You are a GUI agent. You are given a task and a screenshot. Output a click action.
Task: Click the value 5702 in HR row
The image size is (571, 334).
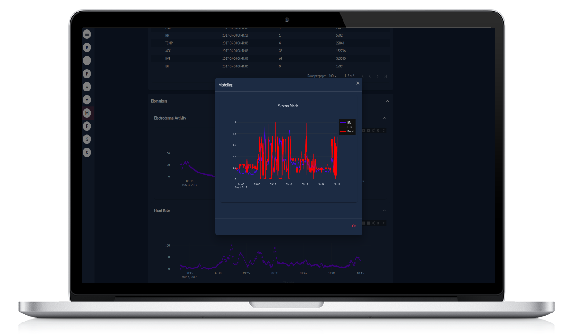point(339,35)
